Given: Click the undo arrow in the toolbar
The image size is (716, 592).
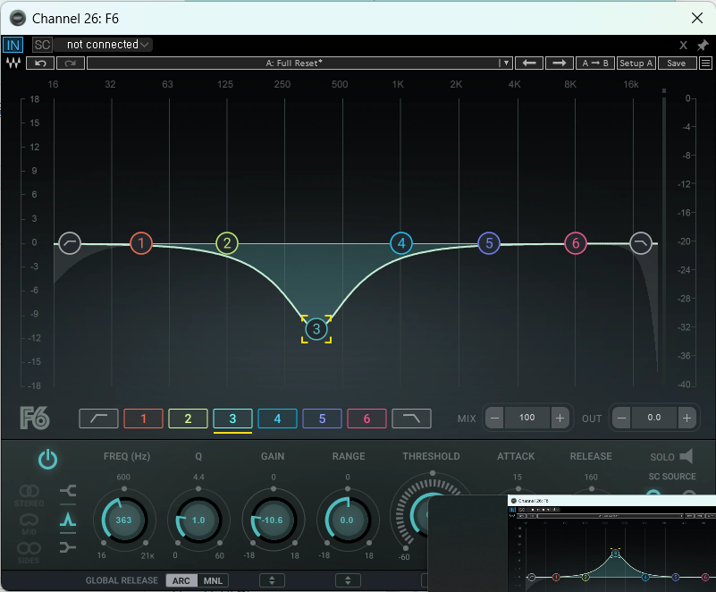Looking at the screenshot, I should [x=40, y=63].
